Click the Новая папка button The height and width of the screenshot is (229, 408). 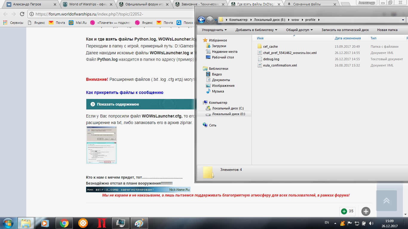[x=387, y=30]
